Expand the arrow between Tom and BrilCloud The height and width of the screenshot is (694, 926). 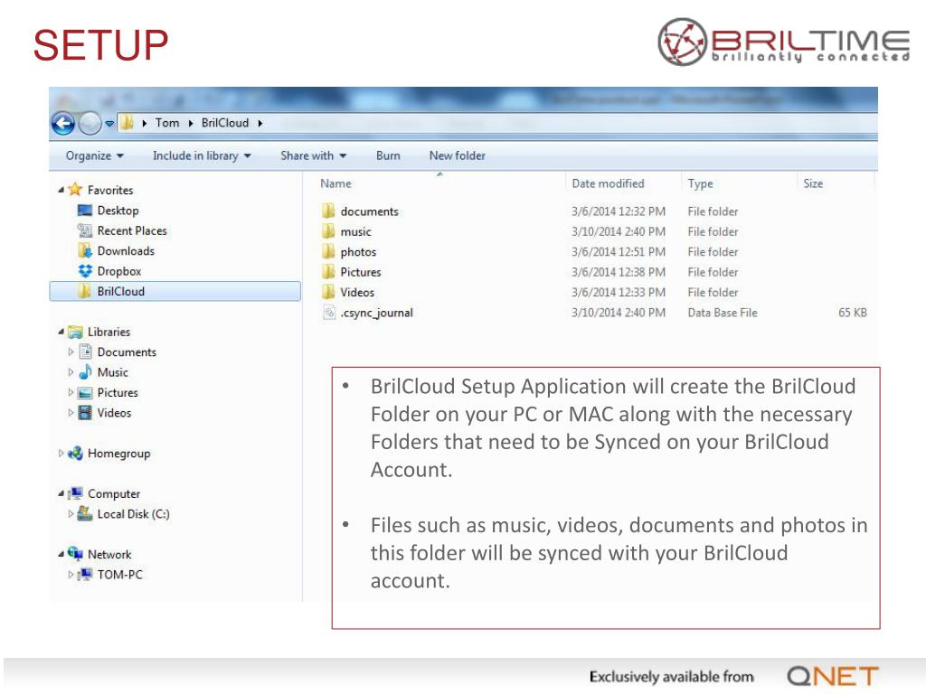tap(191, 123)
